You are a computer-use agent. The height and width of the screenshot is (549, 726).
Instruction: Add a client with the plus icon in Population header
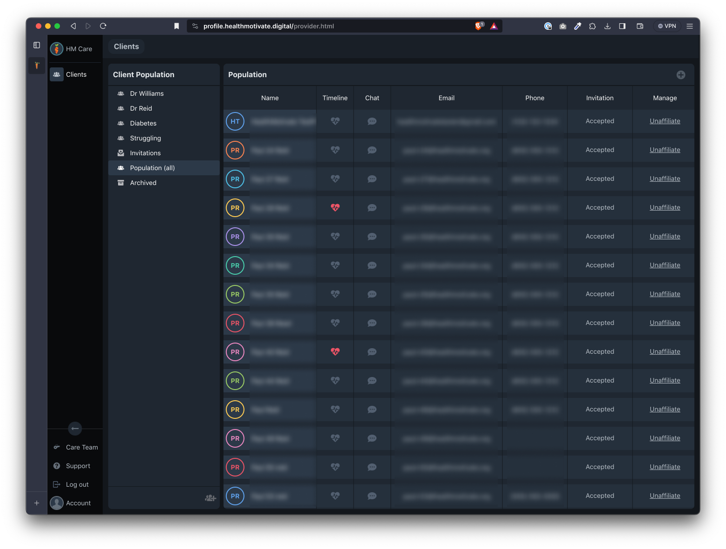click(680, 75)
